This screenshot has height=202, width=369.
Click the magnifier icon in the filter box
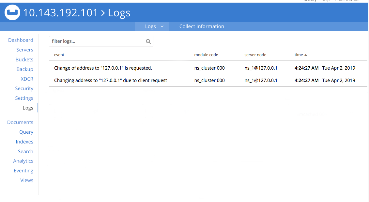point(148,41)
